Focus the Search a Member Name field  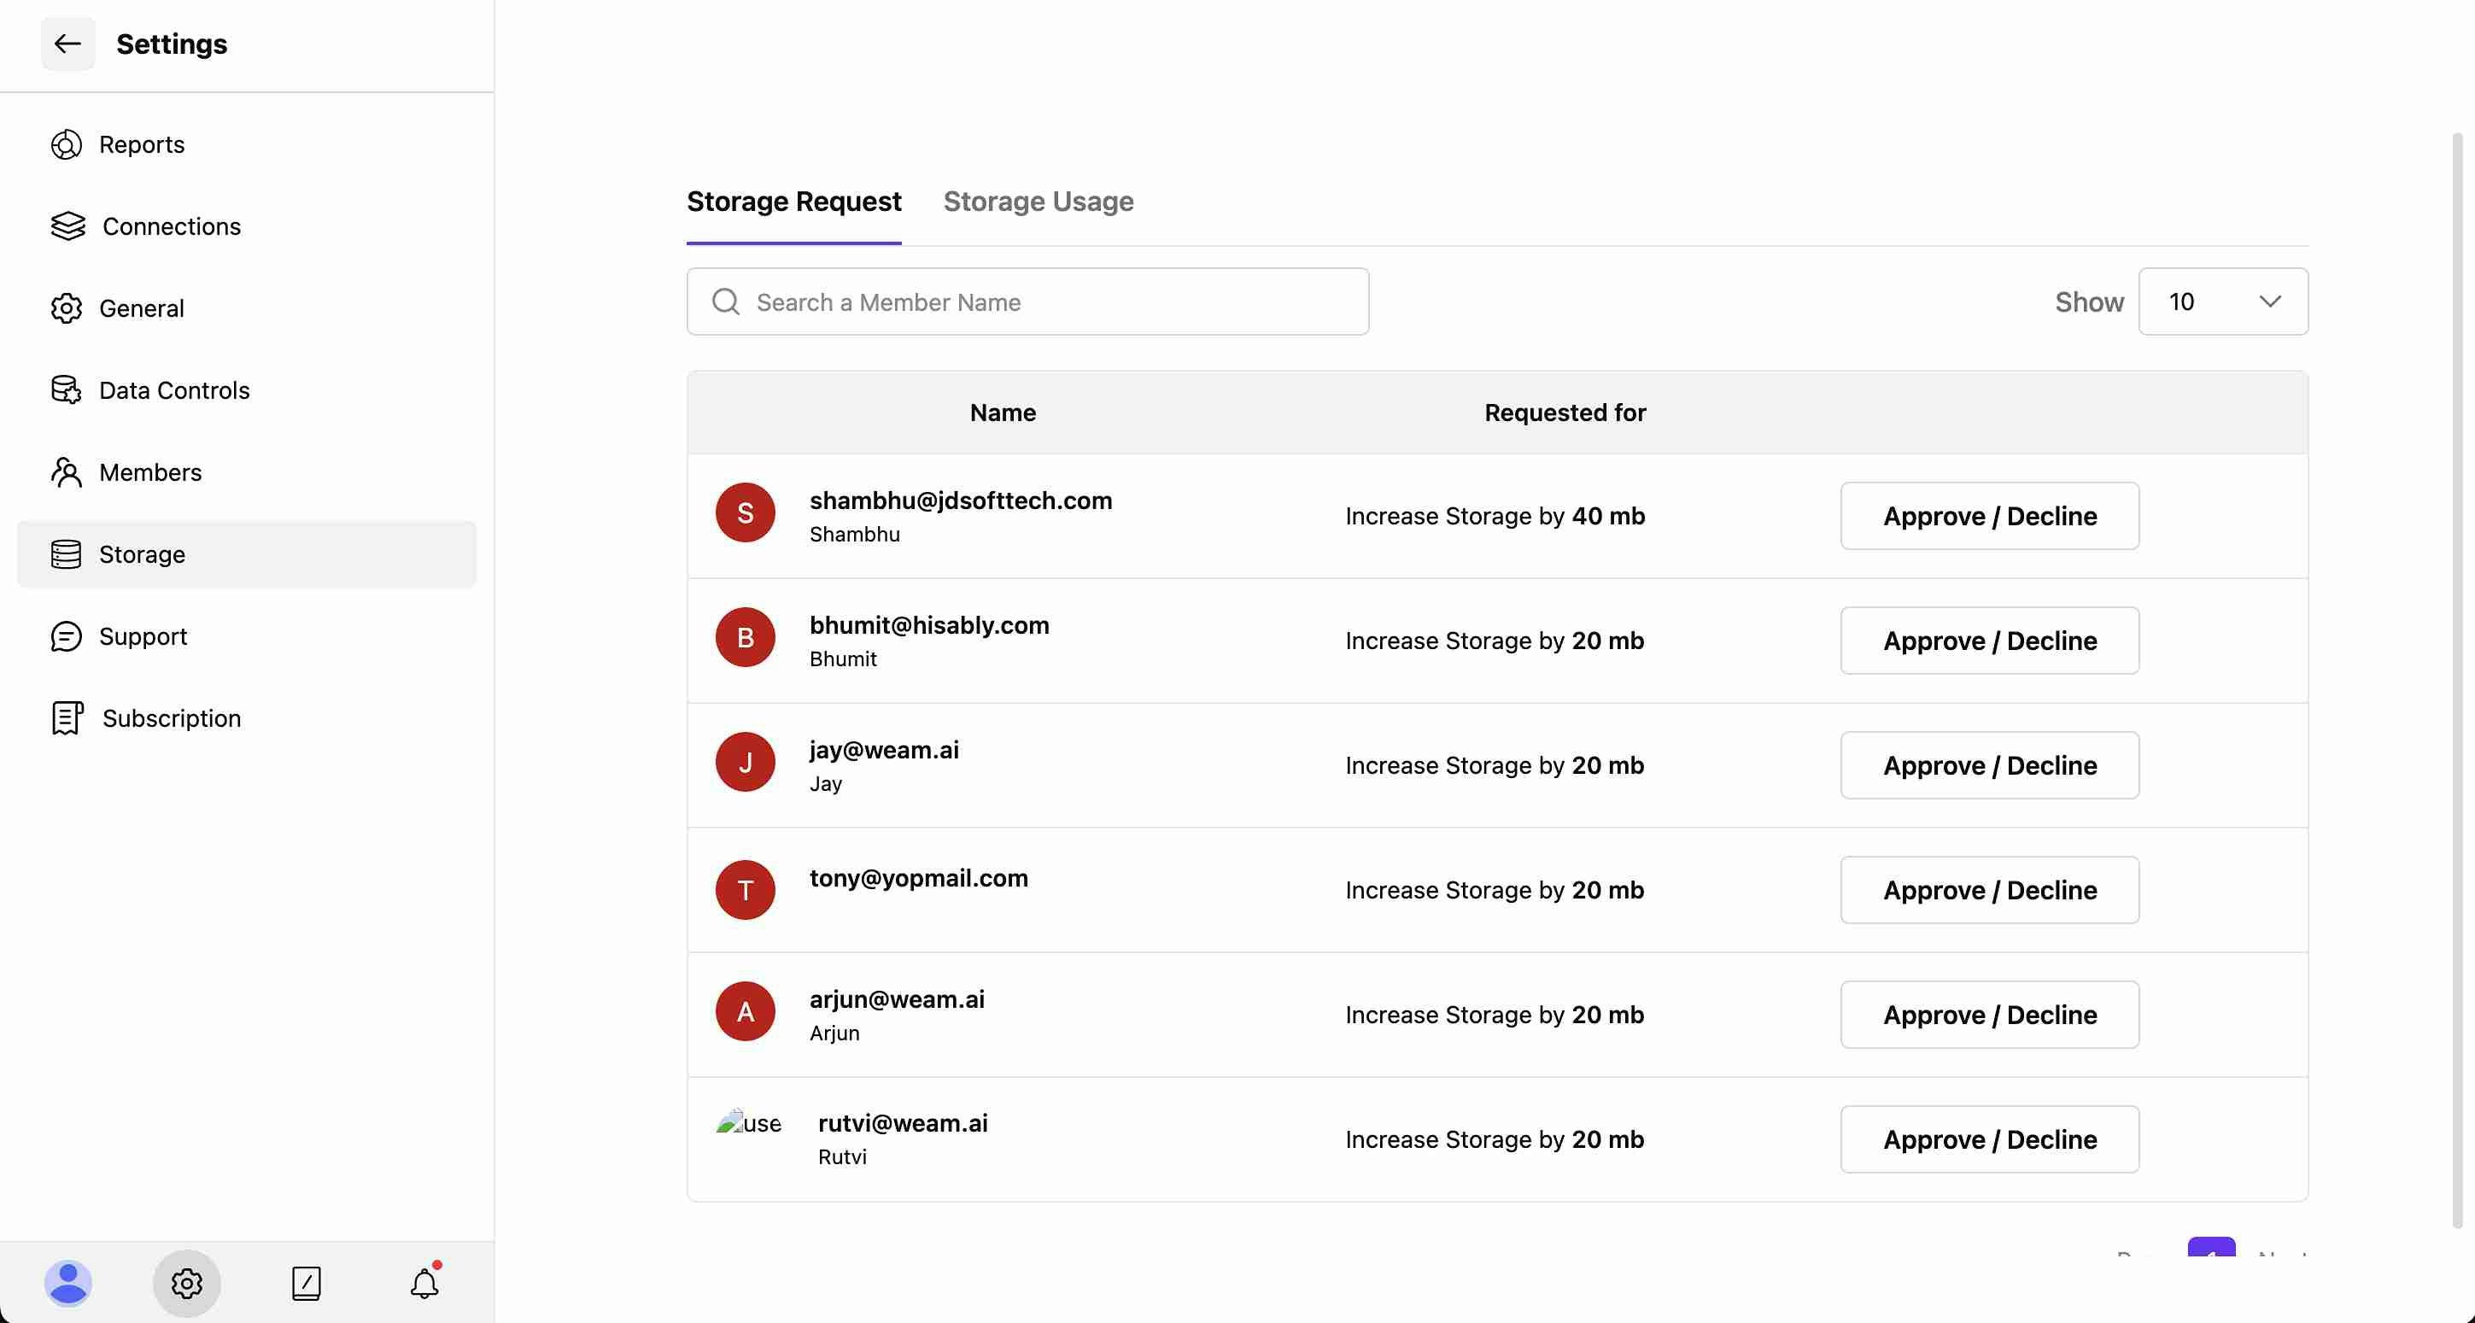(1028, 301)
